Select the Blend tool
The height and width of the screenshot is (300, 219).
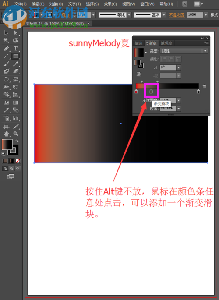pos(16,110)
